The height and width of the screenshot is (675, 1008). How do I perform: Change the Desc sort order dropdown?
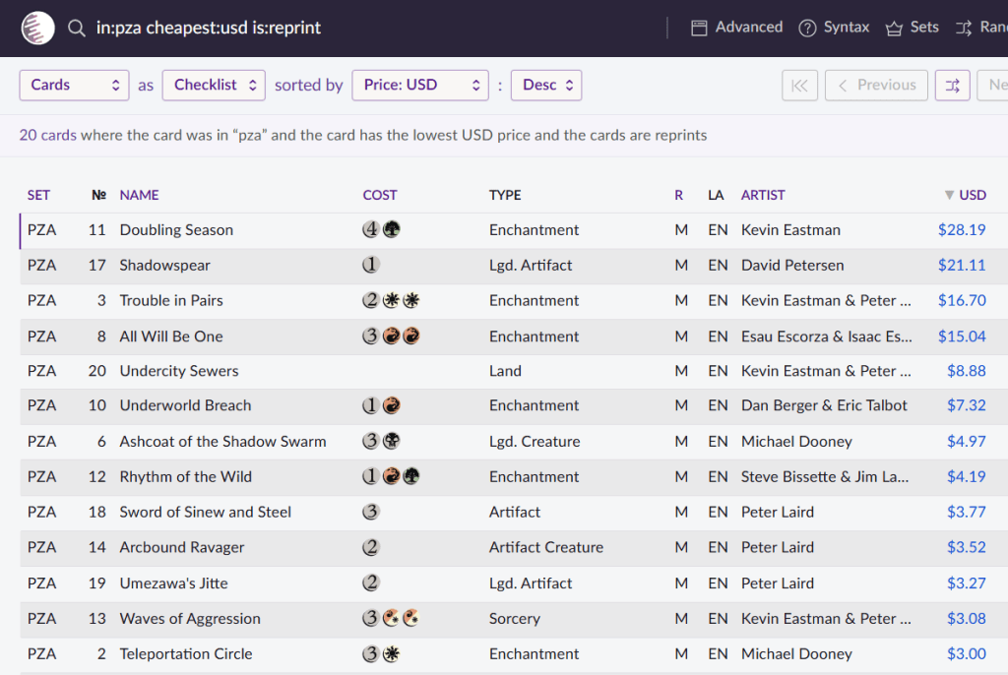click(546, 86)
